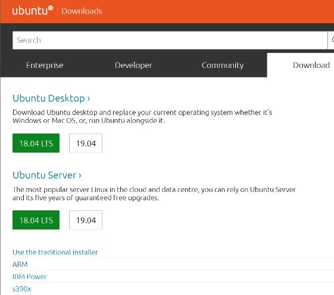The image size is (334, 295).
Task: Open the ARM link
Action: [x=20, y=264]
